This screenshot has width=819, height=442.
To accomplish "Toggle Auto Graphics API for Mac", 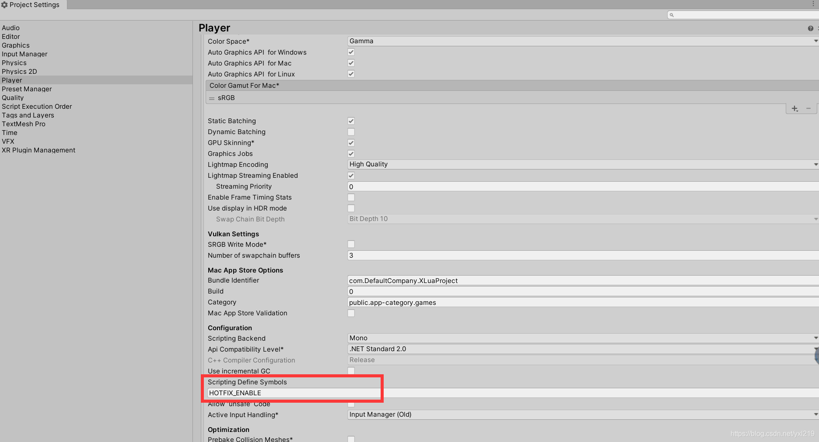I will click(351, 63).
